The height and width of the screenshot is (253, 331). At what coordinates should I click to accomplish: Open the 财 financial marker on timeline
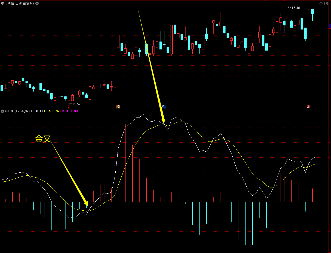[x=164, y=107]
